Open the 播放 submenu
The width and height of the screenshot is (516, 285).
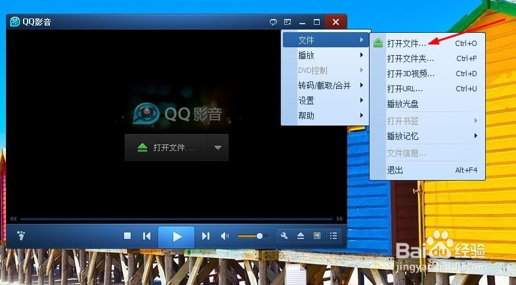pos(325,55)
